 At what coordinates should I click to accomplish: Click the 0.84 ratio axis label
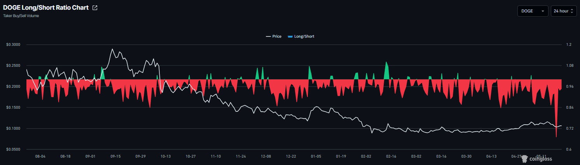tap(570, 108)
